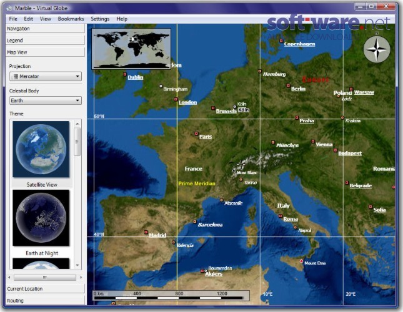Click the Warsaw label link

coord(364,92)
